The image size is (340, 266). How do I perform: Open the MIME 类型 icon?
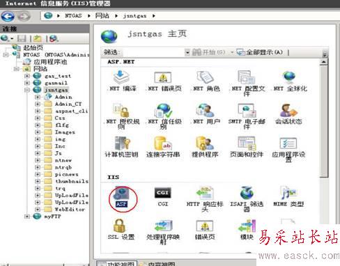[288, 193]
